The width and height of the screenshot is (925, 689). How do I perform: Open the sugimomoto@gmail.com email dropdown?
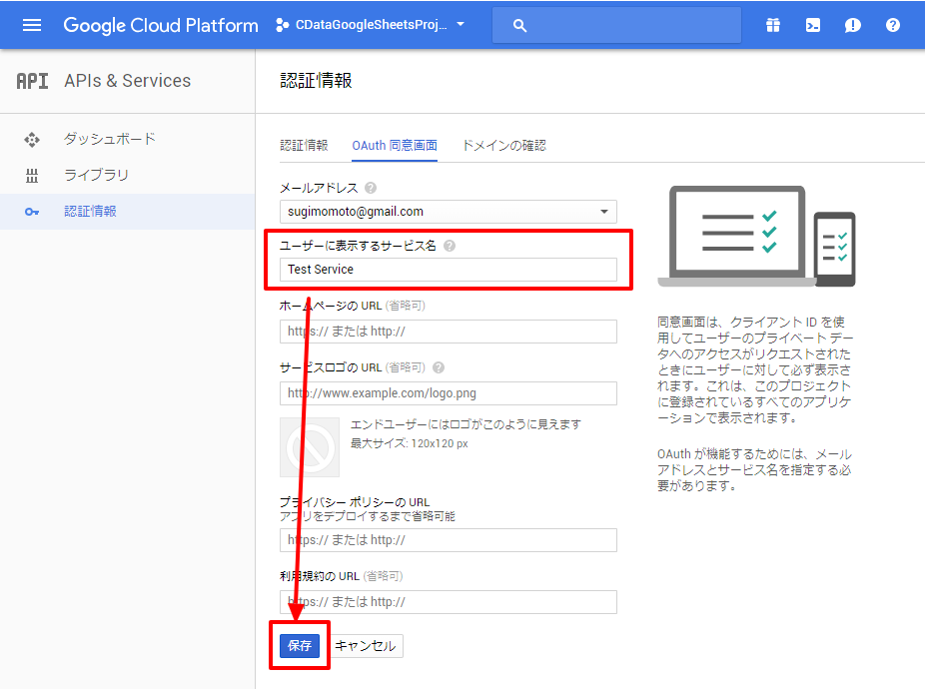pos(449,212)
